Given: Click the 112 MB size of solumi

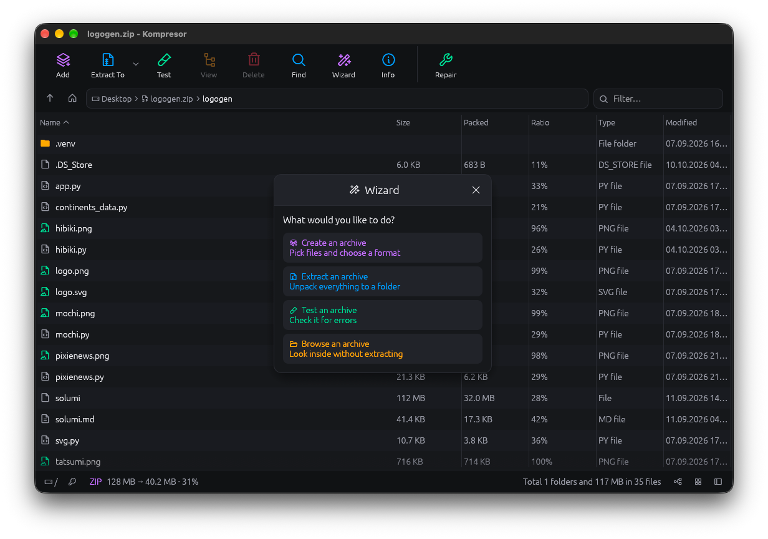Looking at the screenshot, I should tap(411, 398).
